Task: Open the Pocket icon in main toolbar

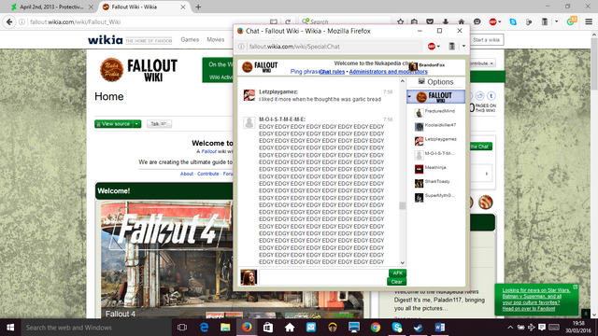Action: (430, 22)
